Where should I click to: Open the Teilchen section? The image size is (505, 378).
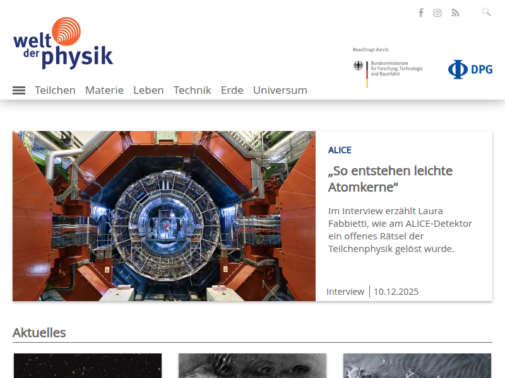pos(55,90)
